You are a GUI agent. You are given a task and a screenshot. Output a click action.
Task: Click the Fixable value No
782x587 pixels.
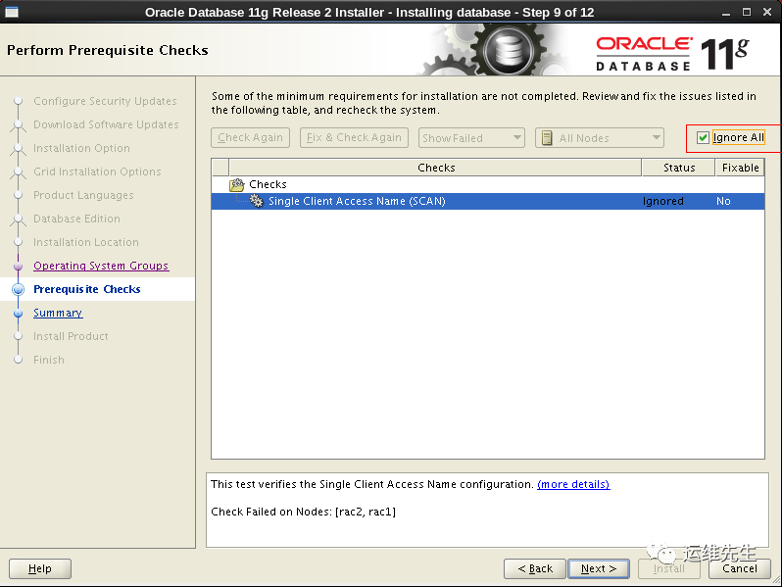723,201
